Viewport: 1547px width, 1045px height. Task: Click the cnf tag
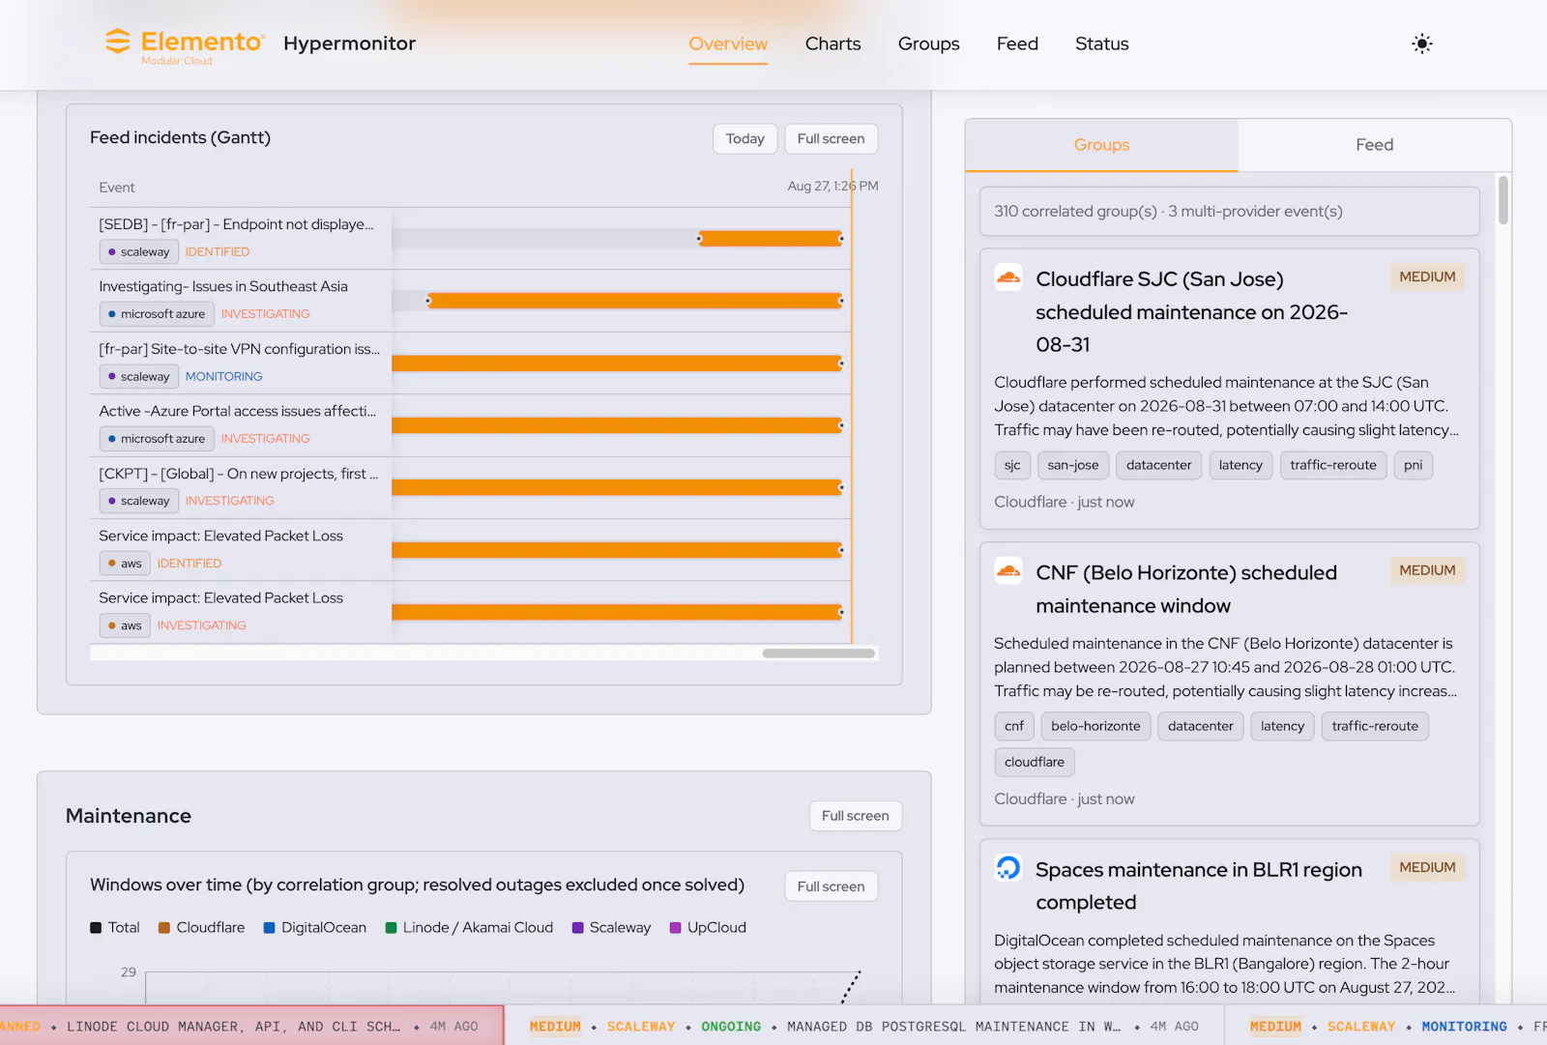[x=1014, y=726]
